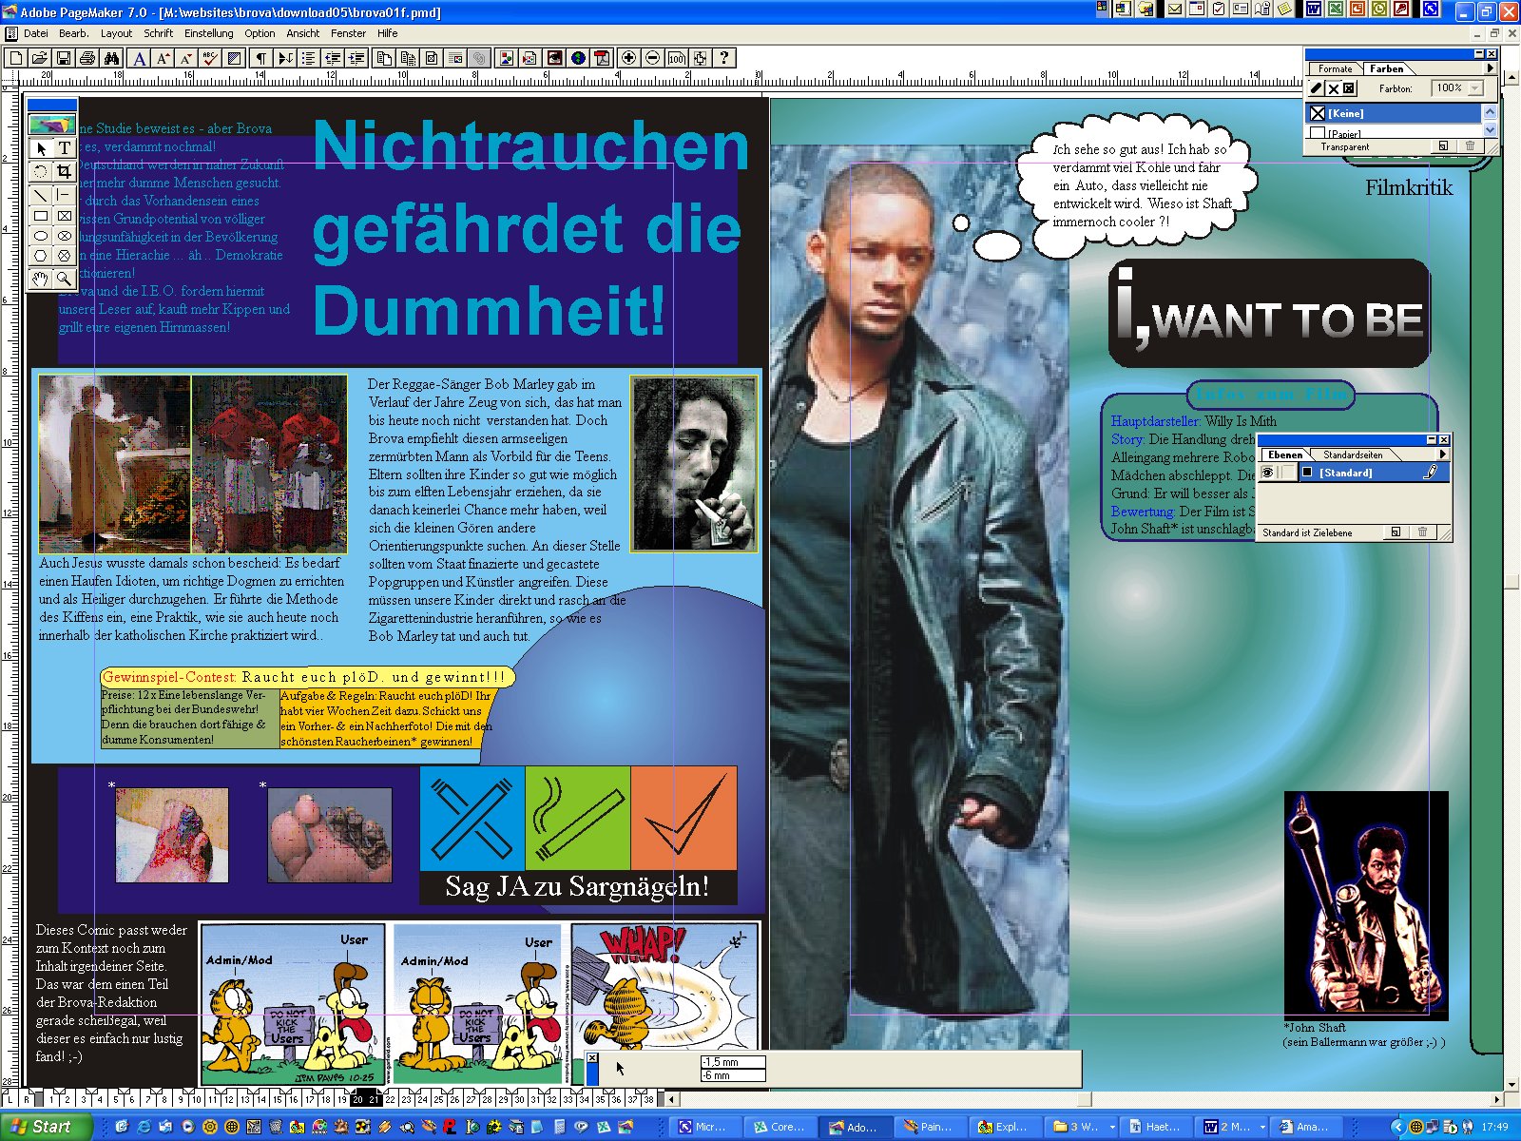Toggle lock box of Standard layer

click(1288, 473)
